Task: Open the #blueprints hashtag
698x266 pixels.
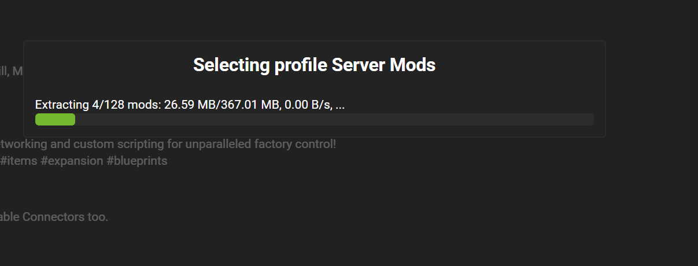Action: (137, 161)
